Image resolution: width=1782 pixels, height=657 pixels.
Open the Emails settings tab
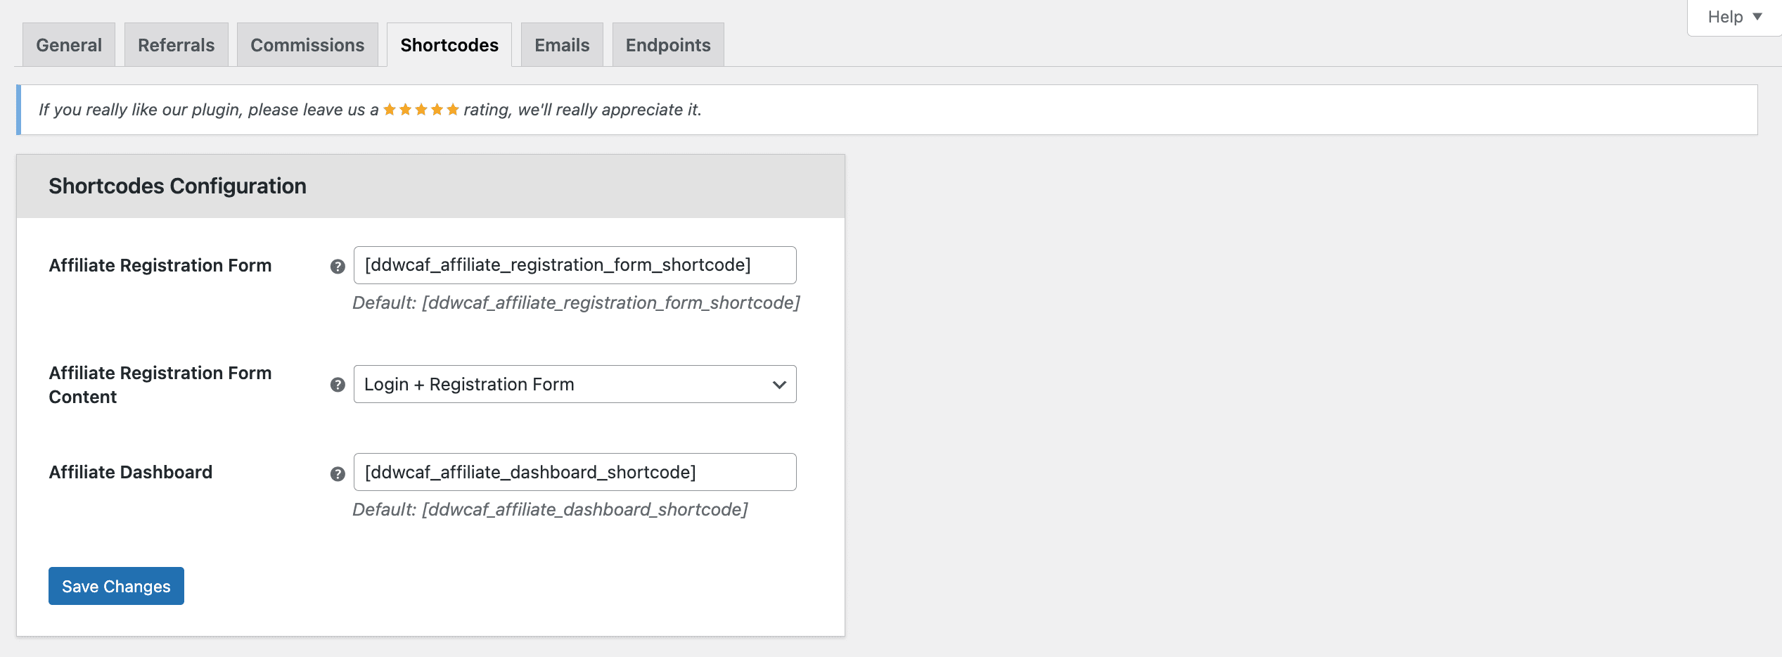[562, 45]
